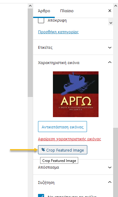
Task: Click the sidebar scrollbar thumb on the right edge
Action: click(x=116, y=163)
